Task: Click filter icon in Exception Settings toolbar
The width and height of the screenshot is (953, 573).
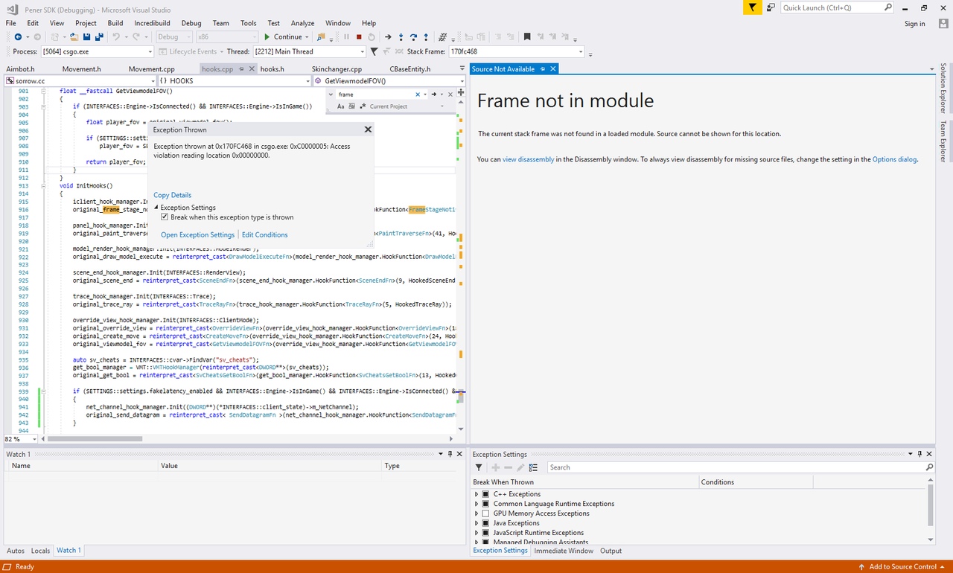Action: (x=479, y=467)
